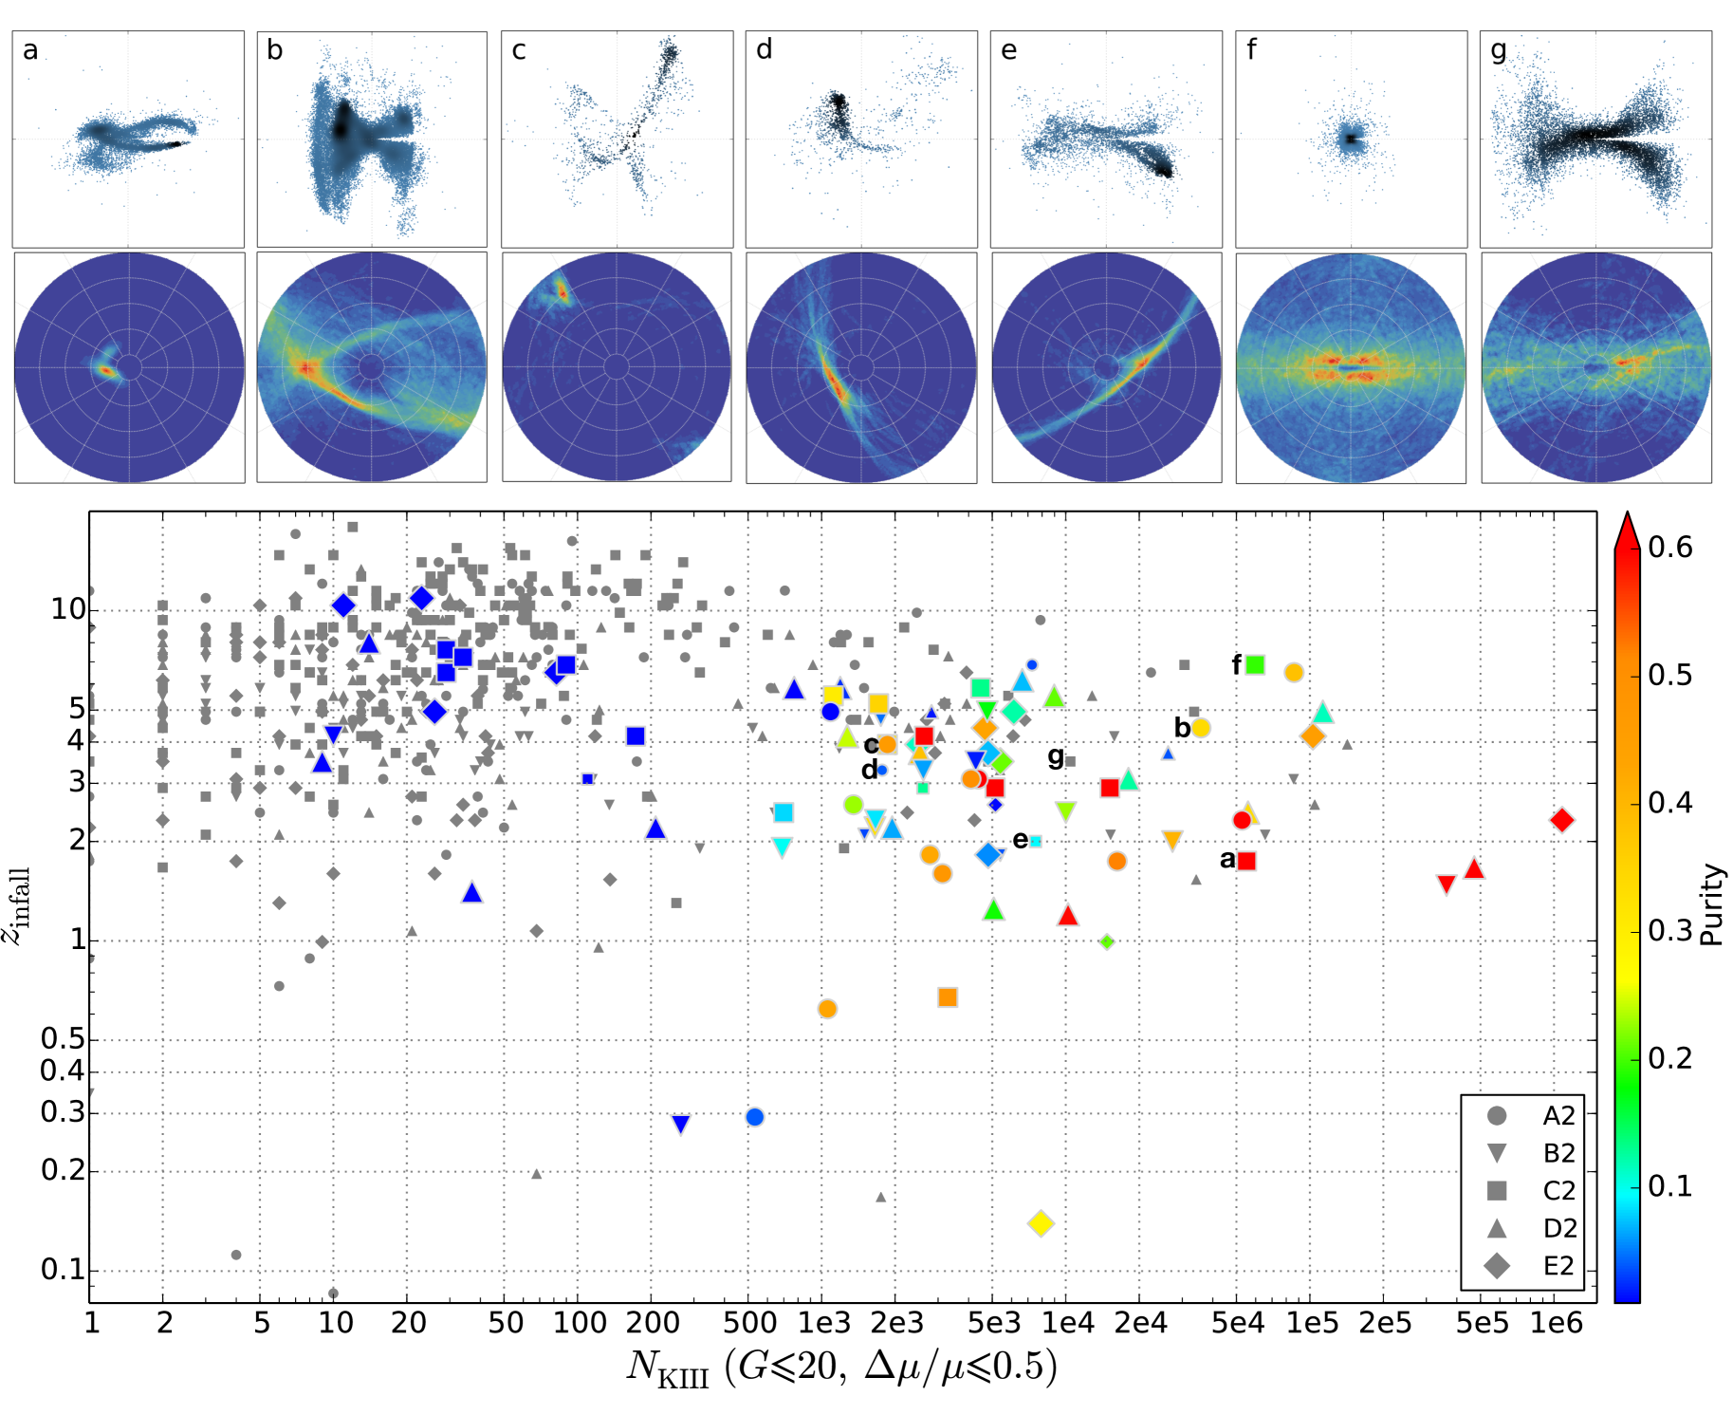Click the sky-map disc below panel d
The image size is (1733, 1415).
coord(861,367)
